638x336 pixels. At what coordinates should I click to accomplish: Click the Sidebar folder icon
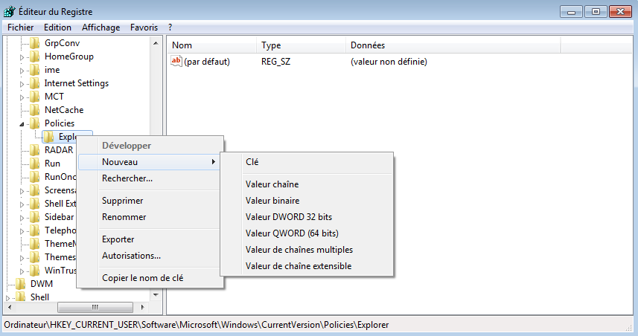[35, 217]
